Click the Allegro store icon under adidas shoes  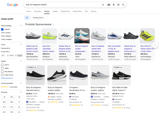click(49, 97)
